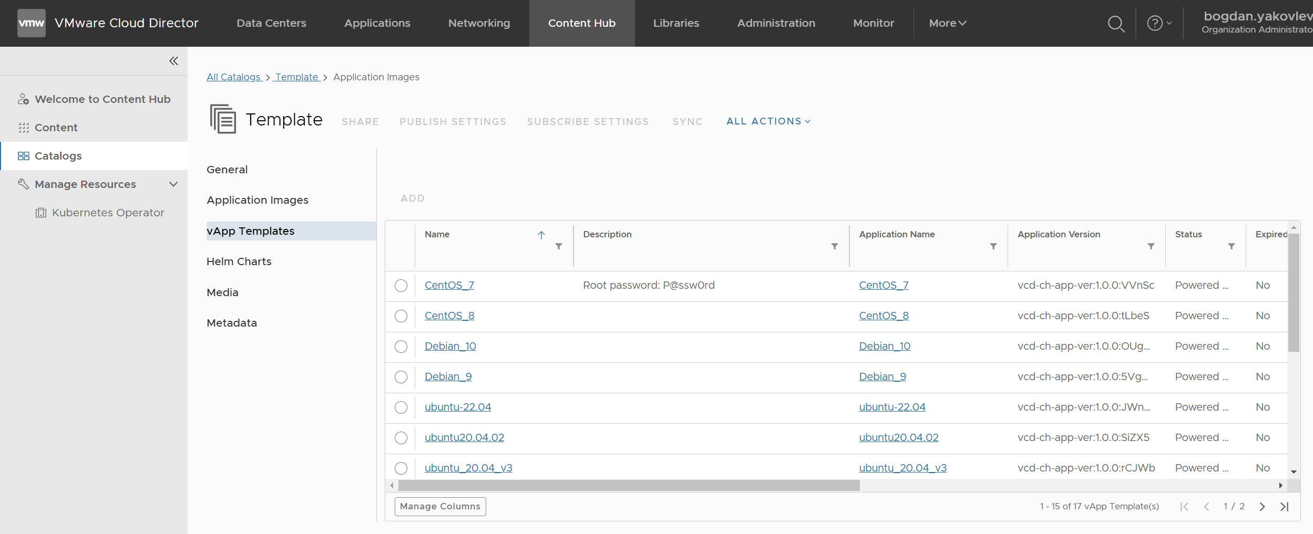Expand the More menu in top bar
This screenshot has height=534, width=1313.
tap(948, 23)
